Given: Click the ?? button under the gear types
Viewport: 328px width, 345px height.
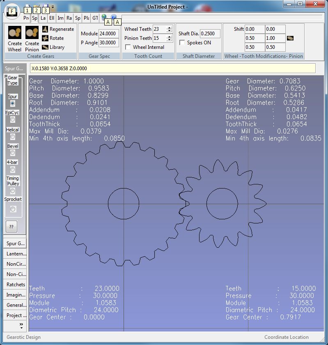Looking at the screenshot, I should coord(11,227).
